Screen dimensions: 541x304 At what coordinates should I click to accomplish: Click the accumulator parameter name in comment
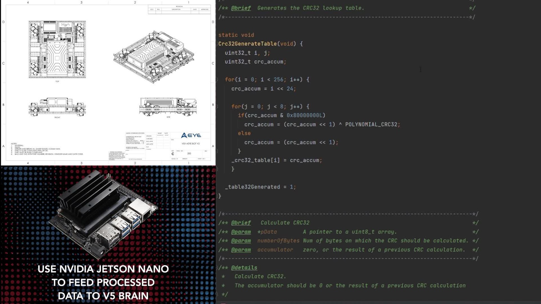[275, 250]
